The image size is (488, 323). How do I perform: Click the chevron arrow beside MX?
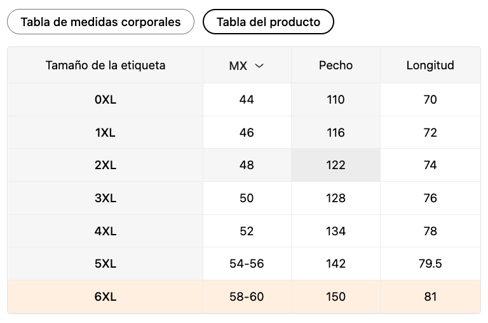(259, 65)
